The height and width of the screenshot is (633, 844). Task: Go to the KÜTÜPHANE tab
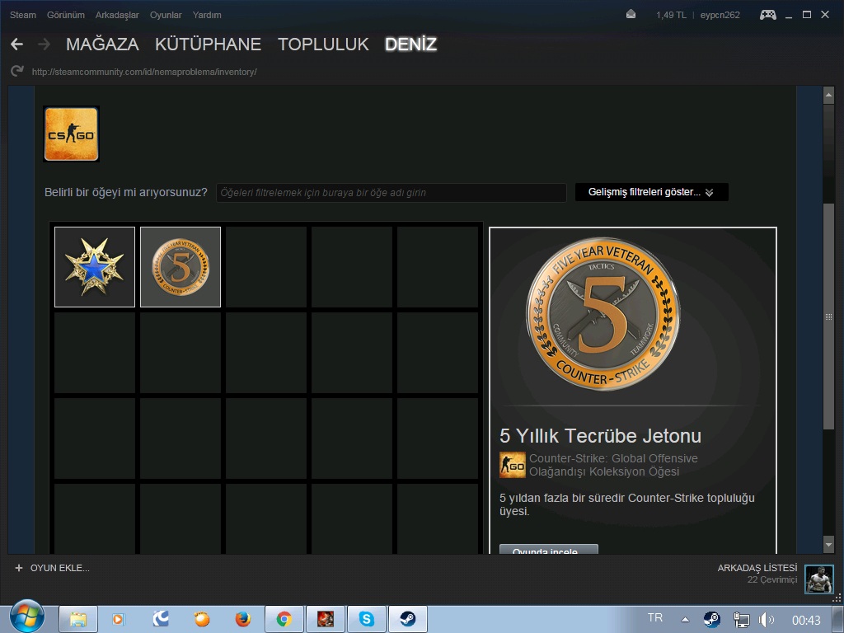pos(208,45)
